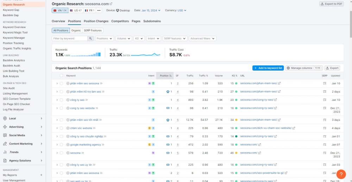Open Manage columns button
This screenshot has height=182, width=352.
pos(304,68)
